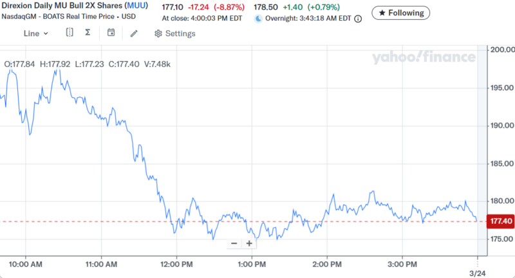
Task: Click the Overnight info circle icon
Action: coord(358,19)
